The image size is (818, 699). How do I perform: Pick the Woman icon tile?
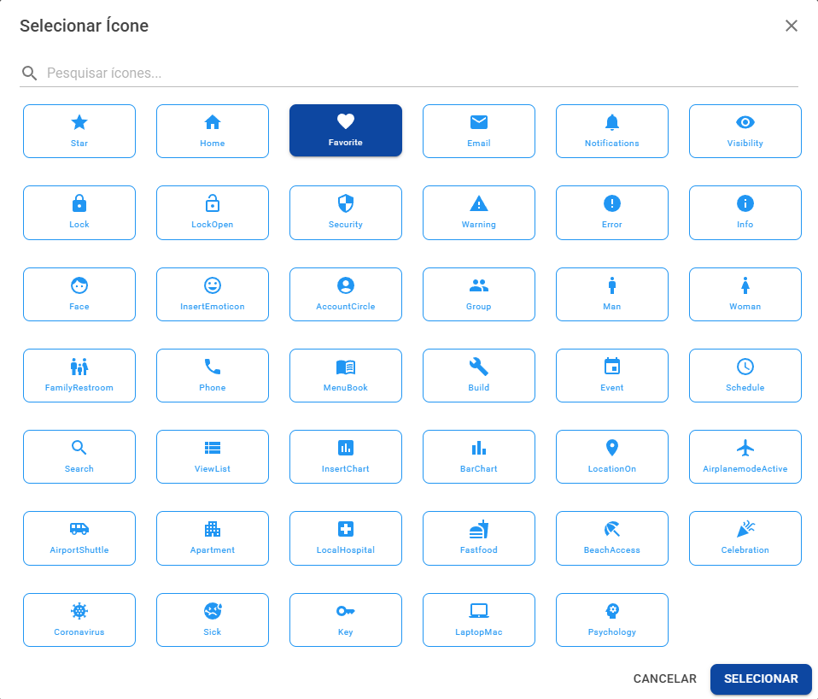(745, 295)
